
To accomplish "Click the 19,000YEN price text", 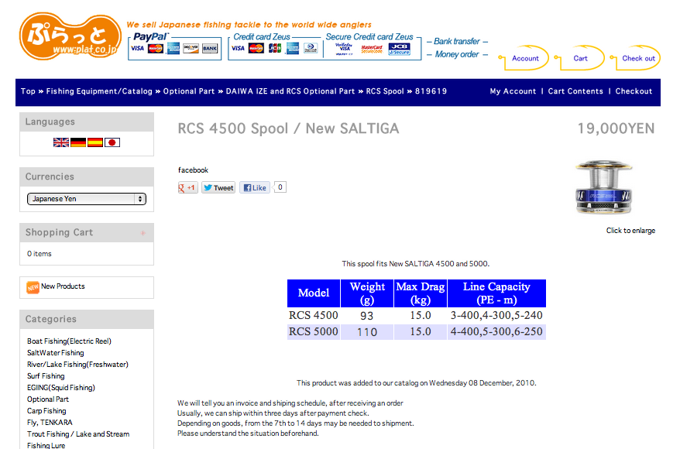I will (x=616, y=129).
